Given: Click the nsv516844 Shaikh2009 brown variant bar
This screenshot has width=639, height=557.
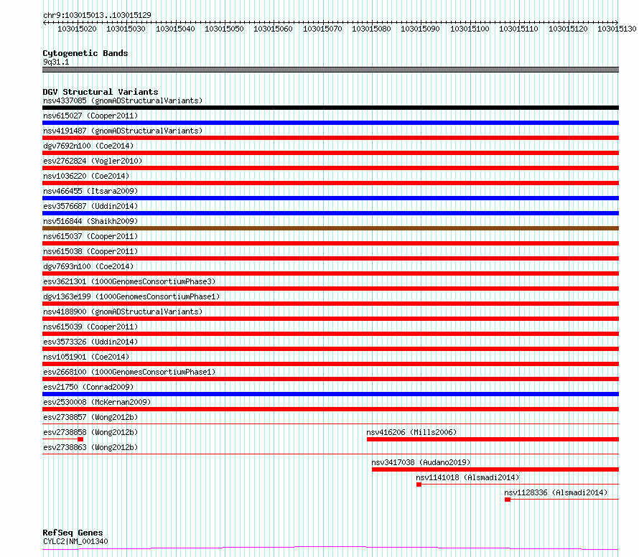Looking at the screenshot, I should (330, 228).
